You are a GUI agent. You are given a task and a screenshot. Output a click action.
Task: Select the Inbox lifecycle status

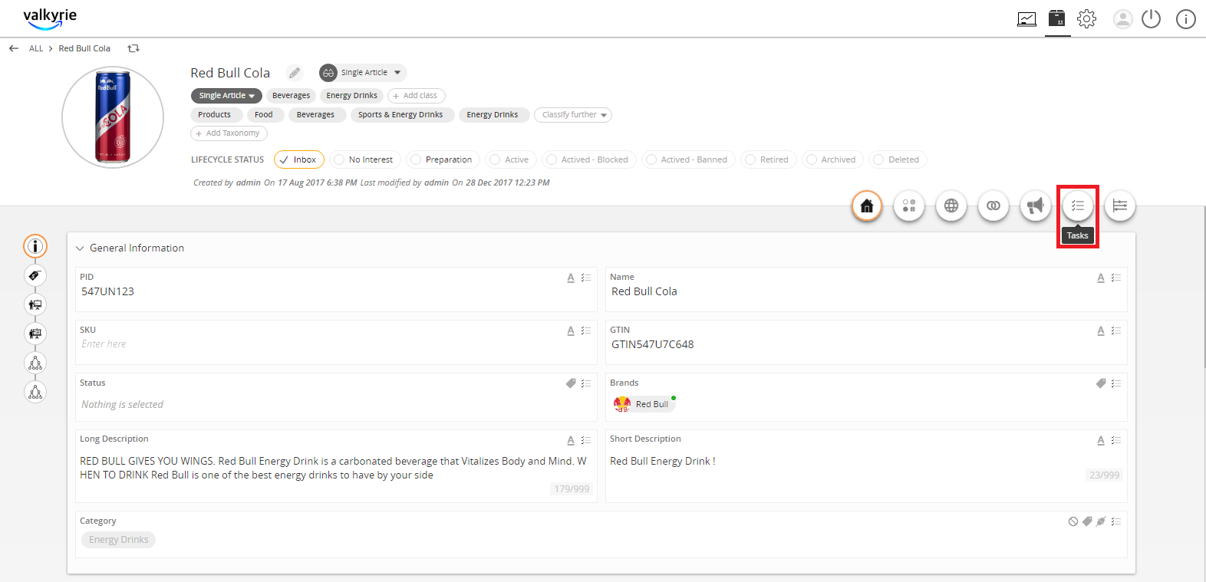click(299, 159)
